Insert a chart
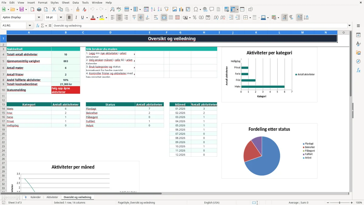Viewport: 364px width, 205px height. [x=181, y=9]
